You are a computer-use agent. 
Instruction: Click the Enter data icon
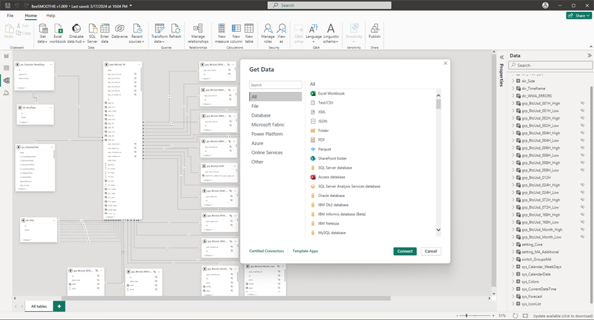pyautogui.click(x=104, y=33)
